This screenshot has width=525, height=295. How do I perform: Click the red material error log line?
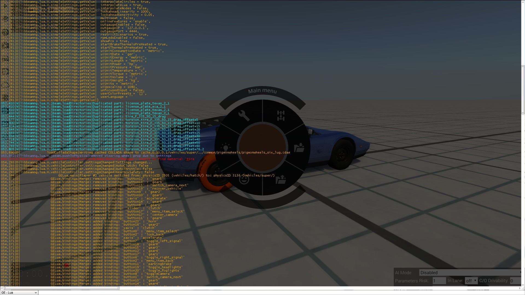coord(98,159)
